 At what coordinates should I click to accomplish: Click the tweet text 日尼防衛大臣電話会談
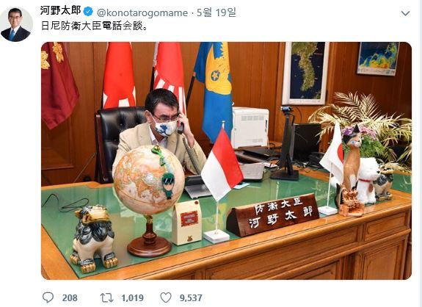click(x=94, y=26)
